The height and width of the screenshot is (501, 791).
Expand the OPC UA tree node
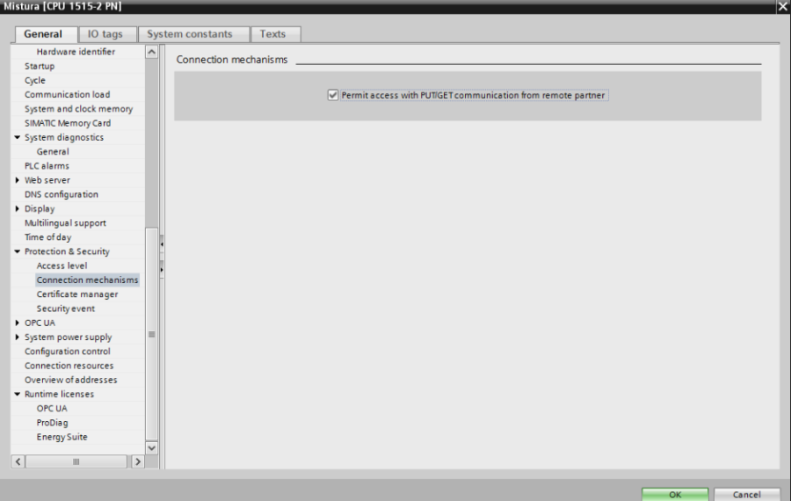pyautogui.click(x=18, y=323)
